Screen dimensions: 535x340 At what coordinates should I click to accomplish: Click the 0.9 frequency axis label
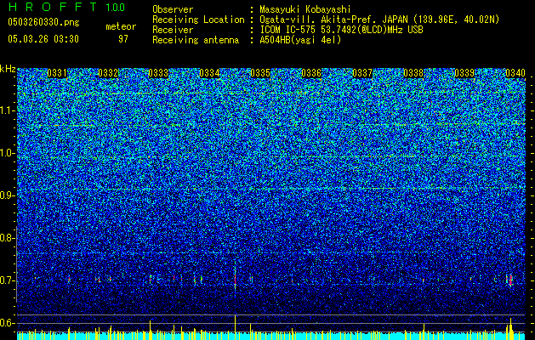pyautogui.click(x=8, y=195)
